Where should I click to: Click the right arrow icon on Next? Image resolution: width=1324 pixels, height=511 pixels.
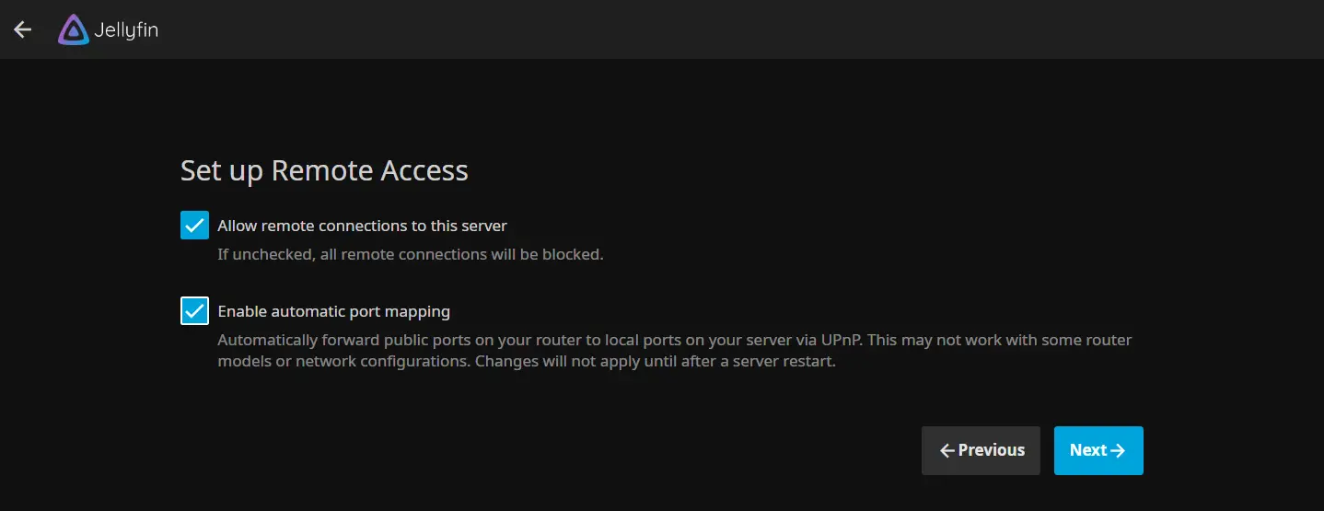click(1118, 450)
